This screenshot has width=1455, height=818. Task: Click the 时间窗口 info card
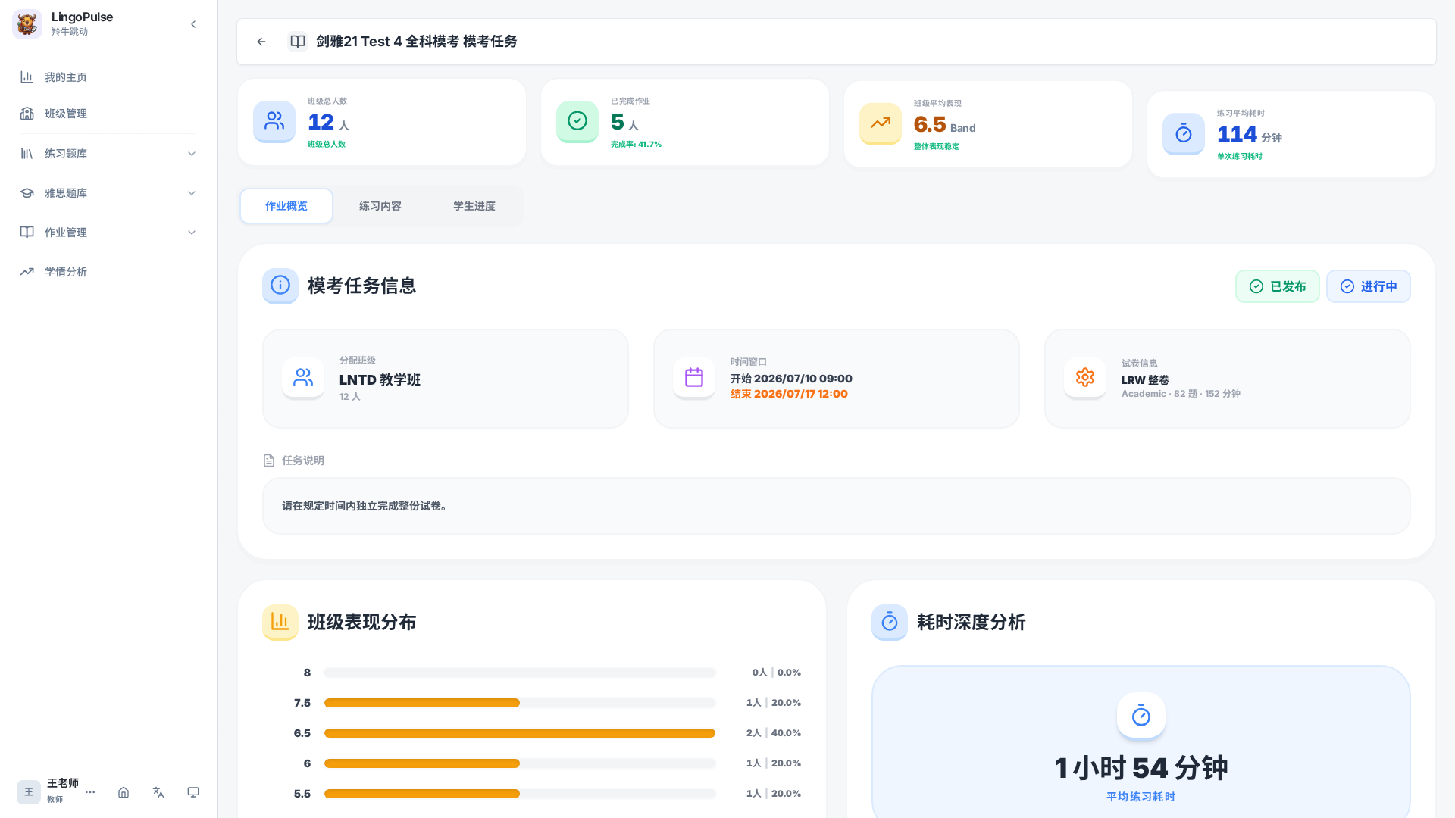(x=837, y=379)
